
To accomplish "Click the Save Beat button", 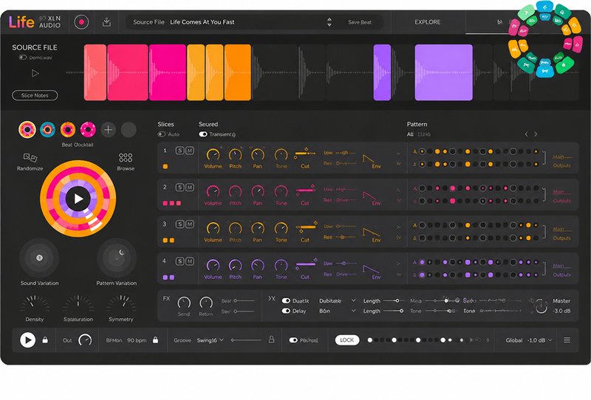I will click(360, 22).
